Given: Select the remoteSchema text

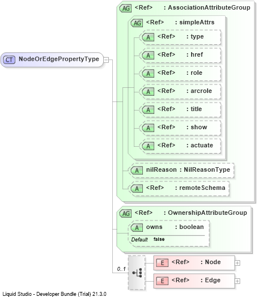Looking at the screenshot, I should [202, 188].
